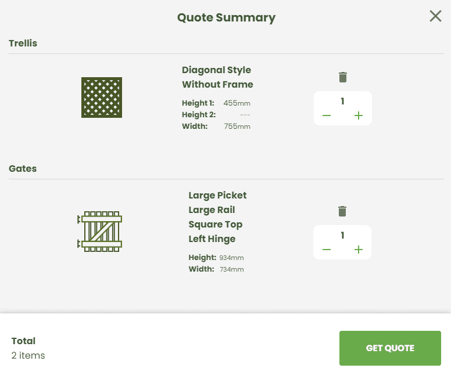The width and height of the screenshot is (451, 379).
Task: Click the gate Height 934mm value
Action: [231, 258]
